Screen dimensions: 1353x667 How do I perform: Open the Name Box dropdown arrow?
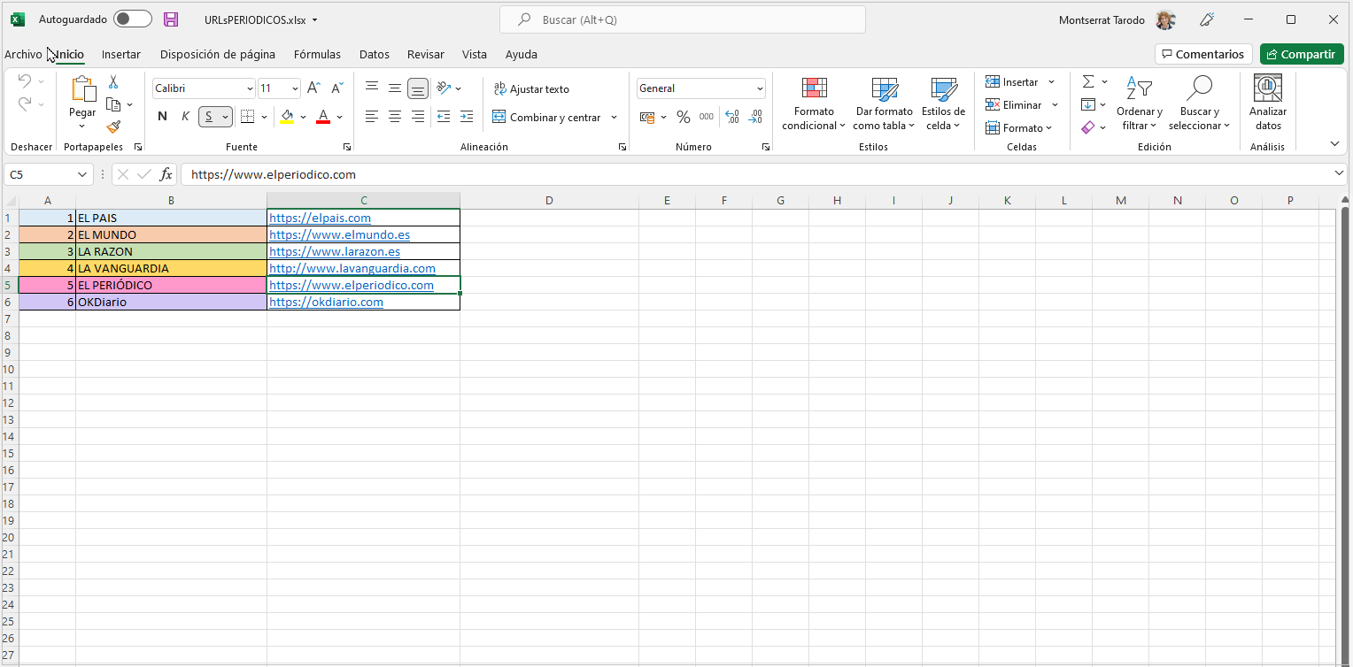(82, 174)
